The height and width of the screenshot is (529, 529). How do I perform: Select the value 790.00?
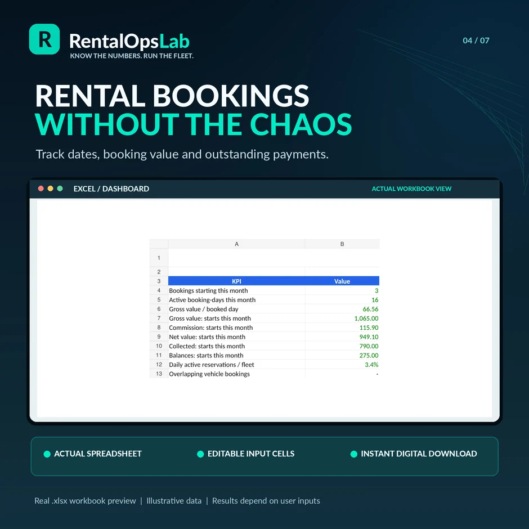point(342,346)
